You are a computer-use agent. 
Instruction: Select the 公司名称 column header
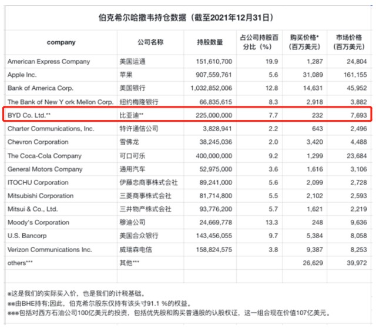click(x=150, y=42)
